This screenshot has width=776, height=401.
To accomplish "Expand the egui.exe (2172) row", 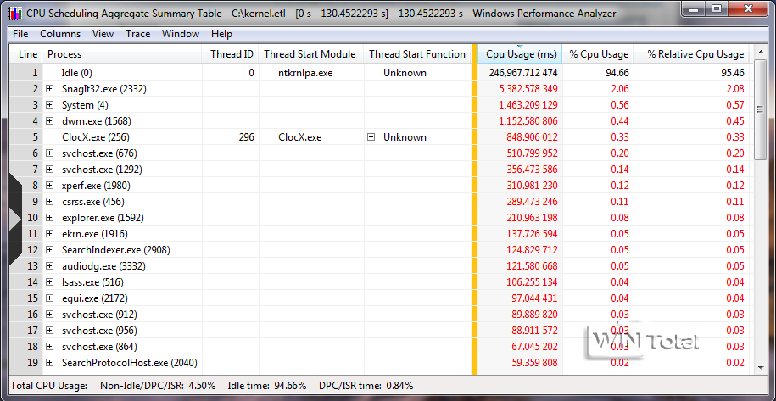I will tap(49, 298).
